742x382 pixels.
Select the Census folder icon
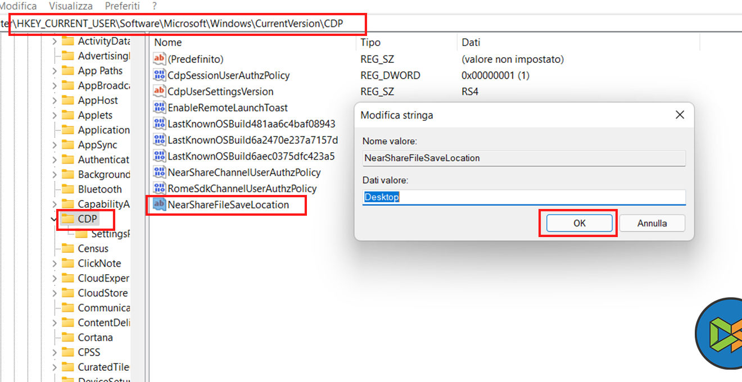(x=68, y=248)
